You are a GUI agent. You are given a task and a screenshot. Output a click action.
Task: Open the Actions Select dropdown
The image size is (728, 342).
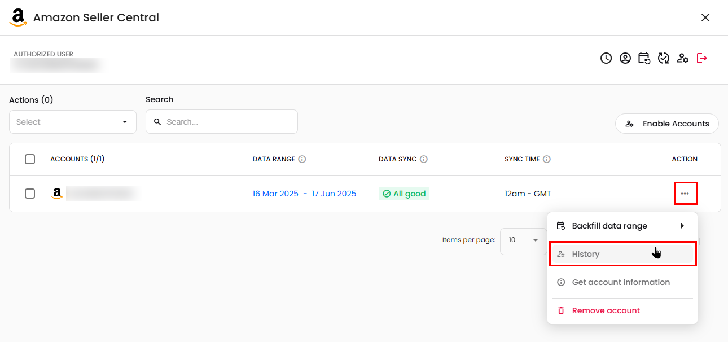(x=73, y=122)
